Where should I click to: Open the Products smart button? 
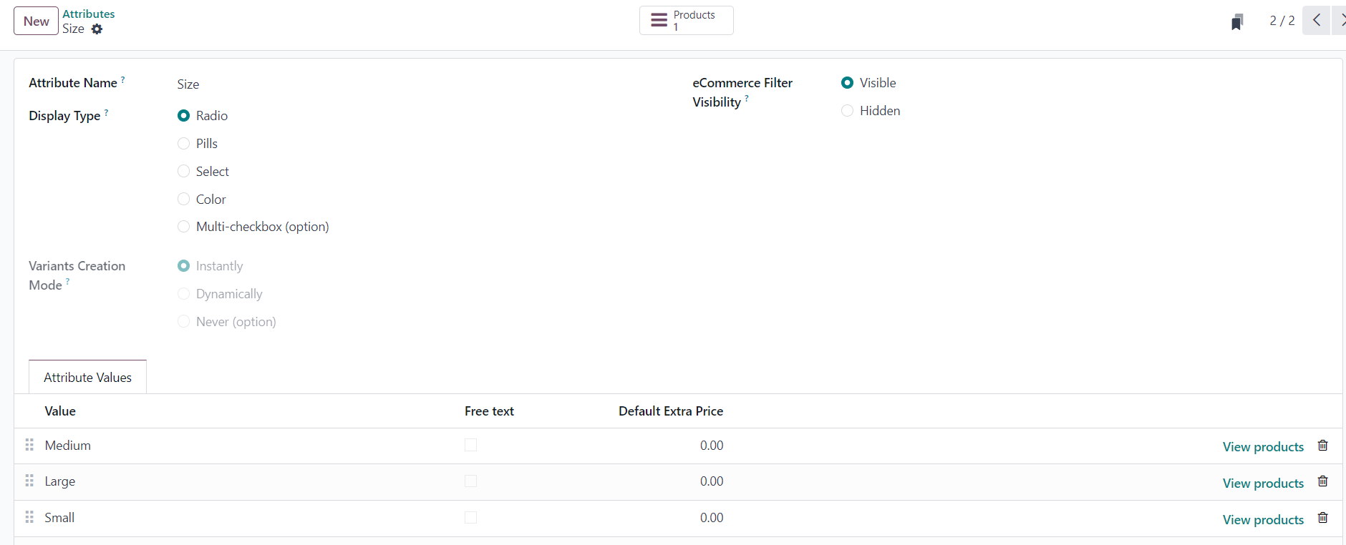click(686, 21)
